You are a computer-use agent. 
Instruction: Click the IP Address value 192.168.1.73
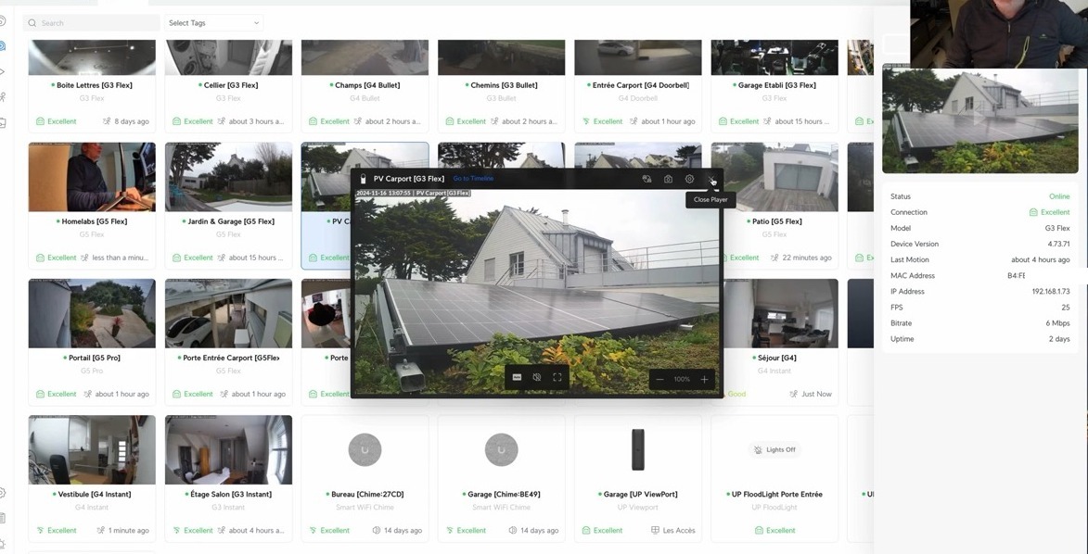tap(1051, 291)
